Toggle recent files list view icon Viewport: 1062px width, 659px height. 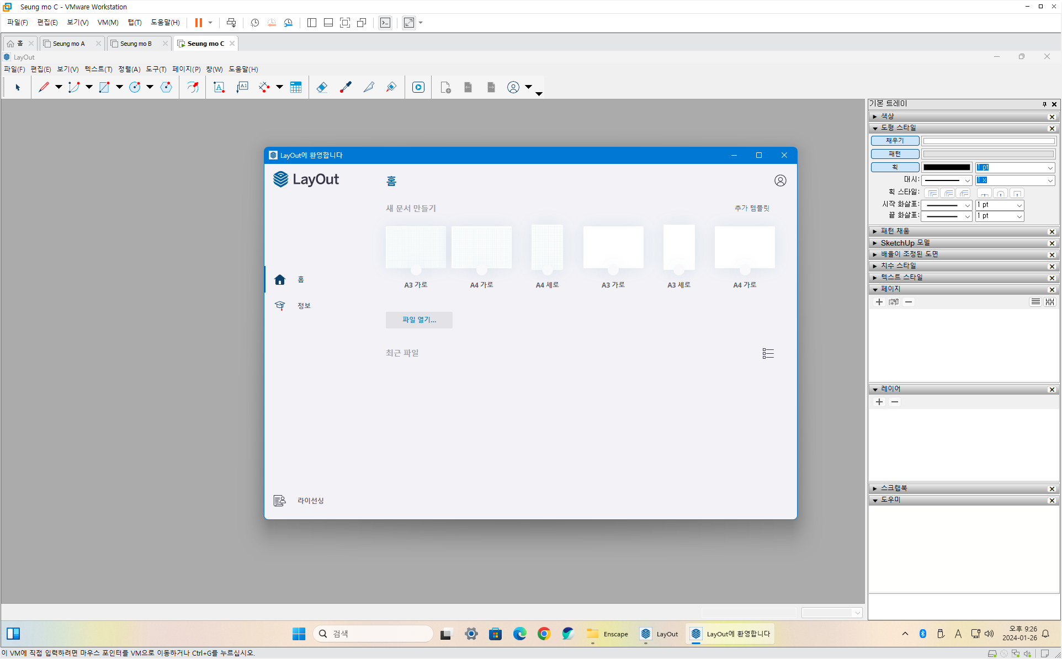coord(768,353)
